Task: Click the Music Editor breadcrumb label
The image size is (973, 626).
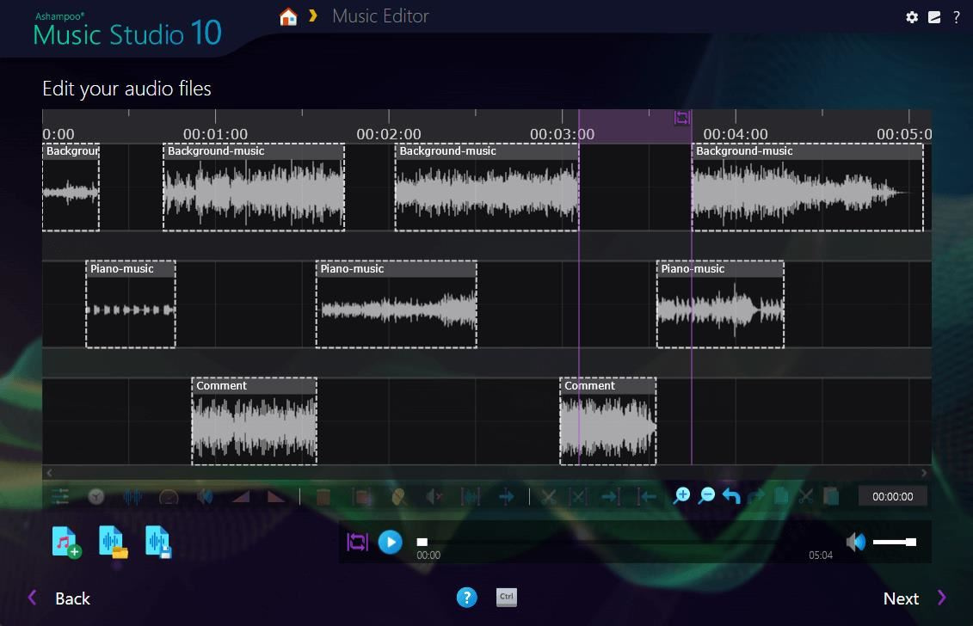Action: [x=380, y=16]
